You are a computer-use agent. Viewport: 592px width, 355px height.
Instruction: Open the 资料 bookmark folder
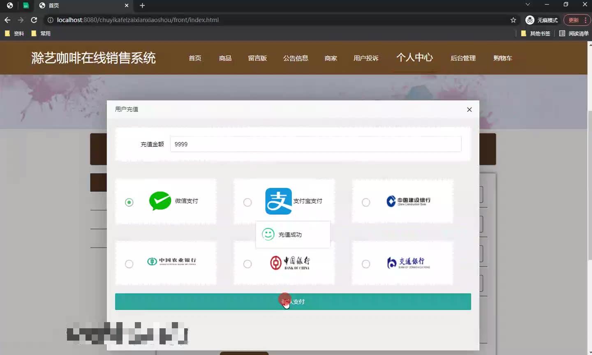click(x=14, y=33)
